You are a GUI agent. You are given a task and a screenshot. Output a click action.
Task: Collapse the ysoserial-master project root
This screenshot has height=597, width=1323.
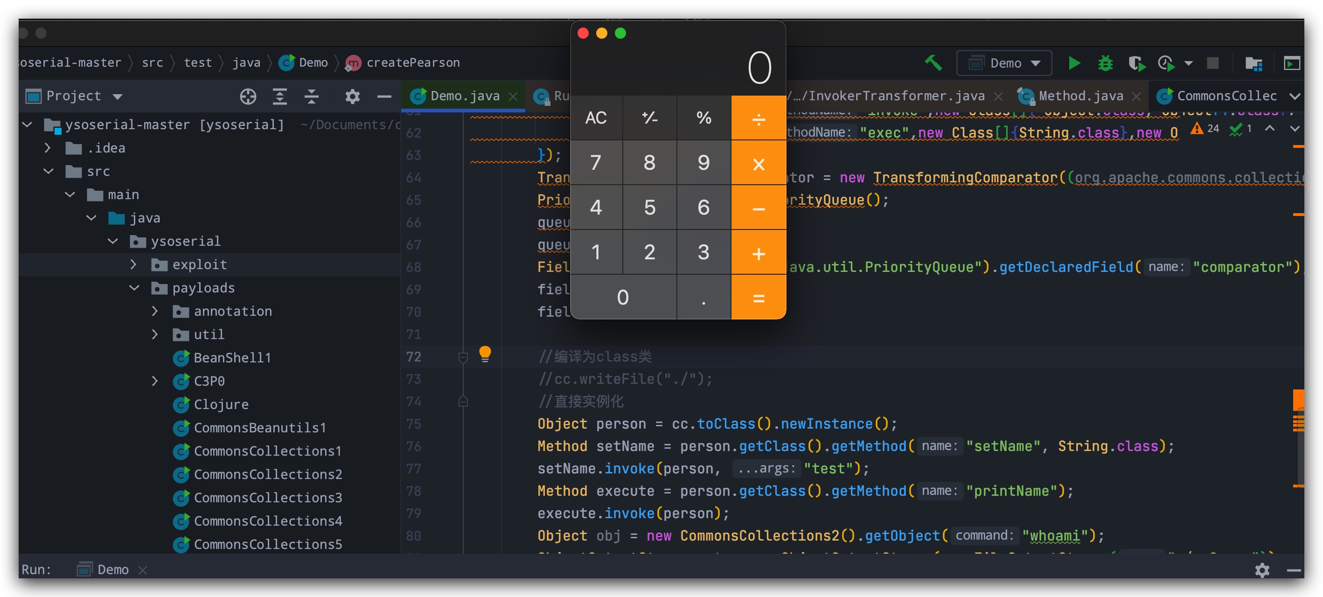click(27, 125)
